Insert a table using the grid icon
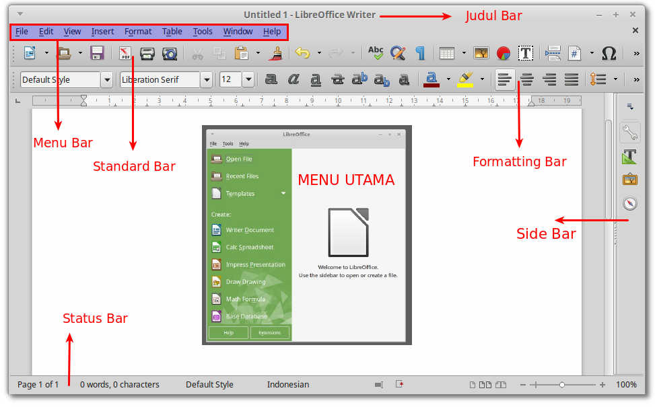 click(446, 53)
